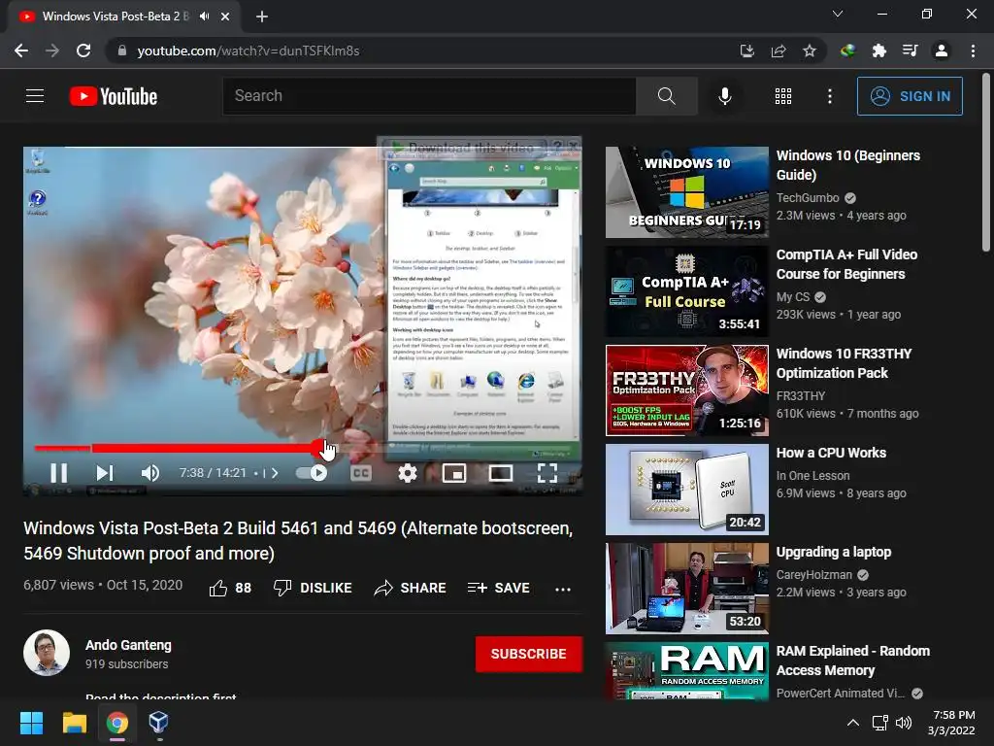Open the Windows Start menu

31,723
